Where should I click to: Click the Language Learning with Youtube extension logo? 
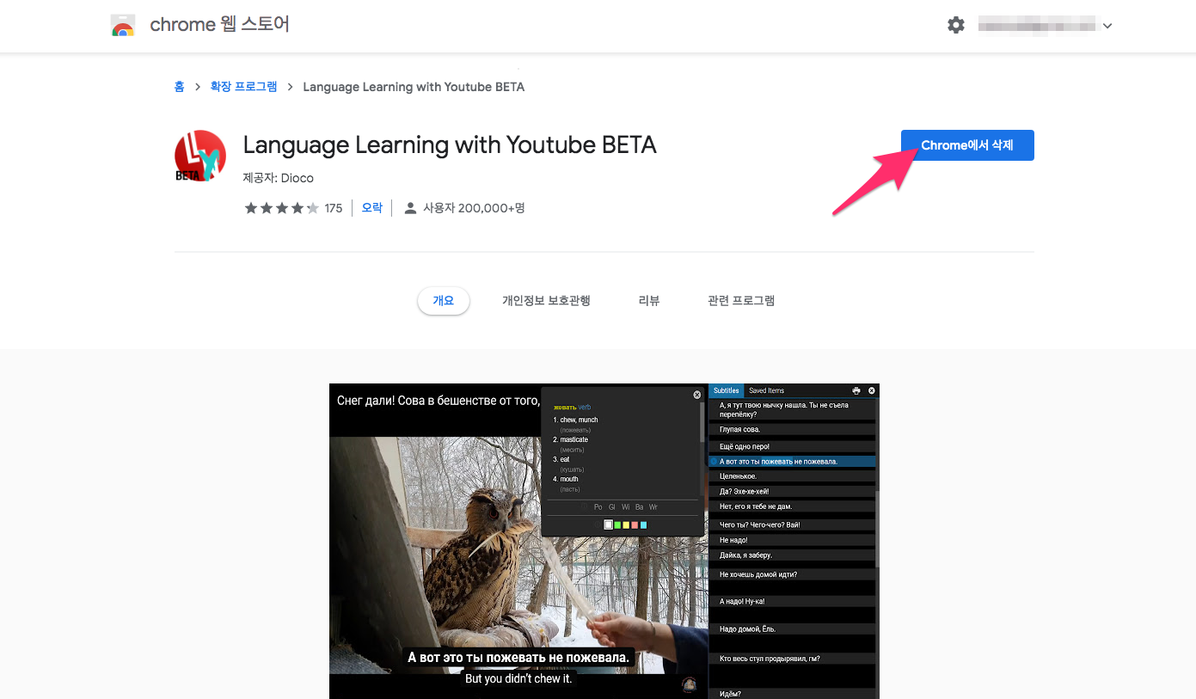200,156
